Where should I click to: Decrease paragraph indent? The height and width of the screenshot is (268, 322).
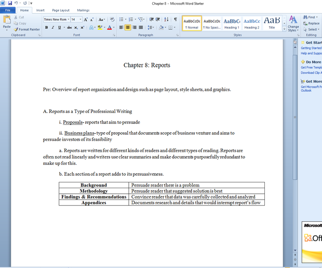pyautogui.click(x=151, y=20)
